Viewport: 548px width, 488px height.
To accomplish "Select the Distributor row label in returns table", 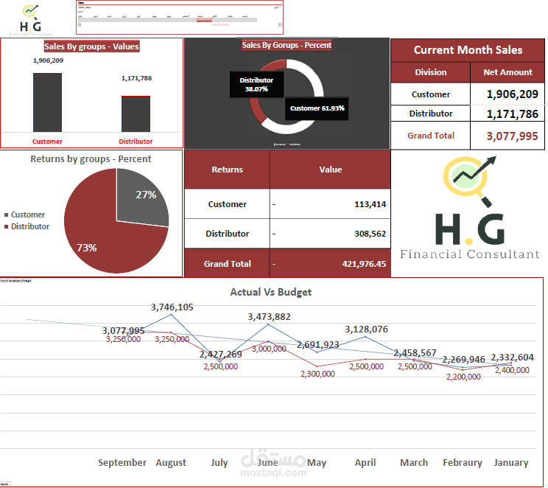I will pos(227,234).
